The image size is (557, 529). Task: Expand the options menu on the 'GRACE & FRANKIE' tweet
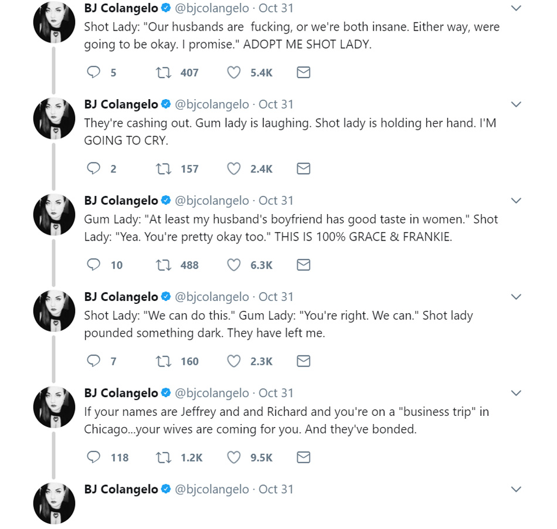tap(516, 201)
